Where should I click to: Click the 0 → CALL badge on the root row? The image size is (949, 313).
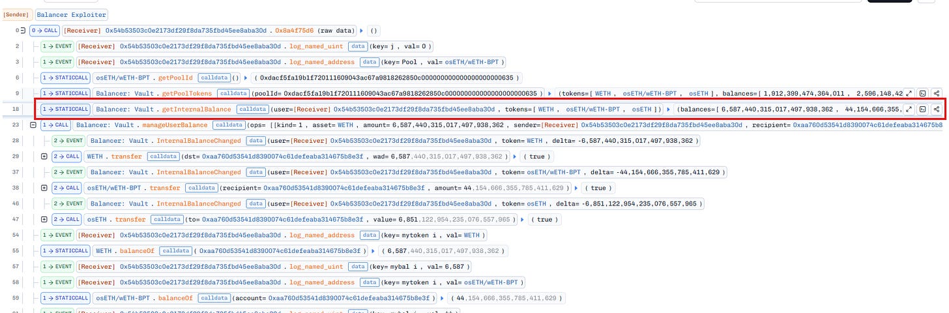[44, 31]
